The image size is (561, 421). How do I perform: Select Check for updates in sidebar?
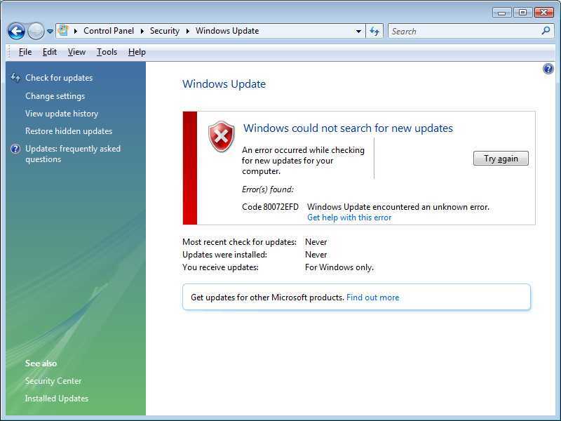tap(59, 78)
